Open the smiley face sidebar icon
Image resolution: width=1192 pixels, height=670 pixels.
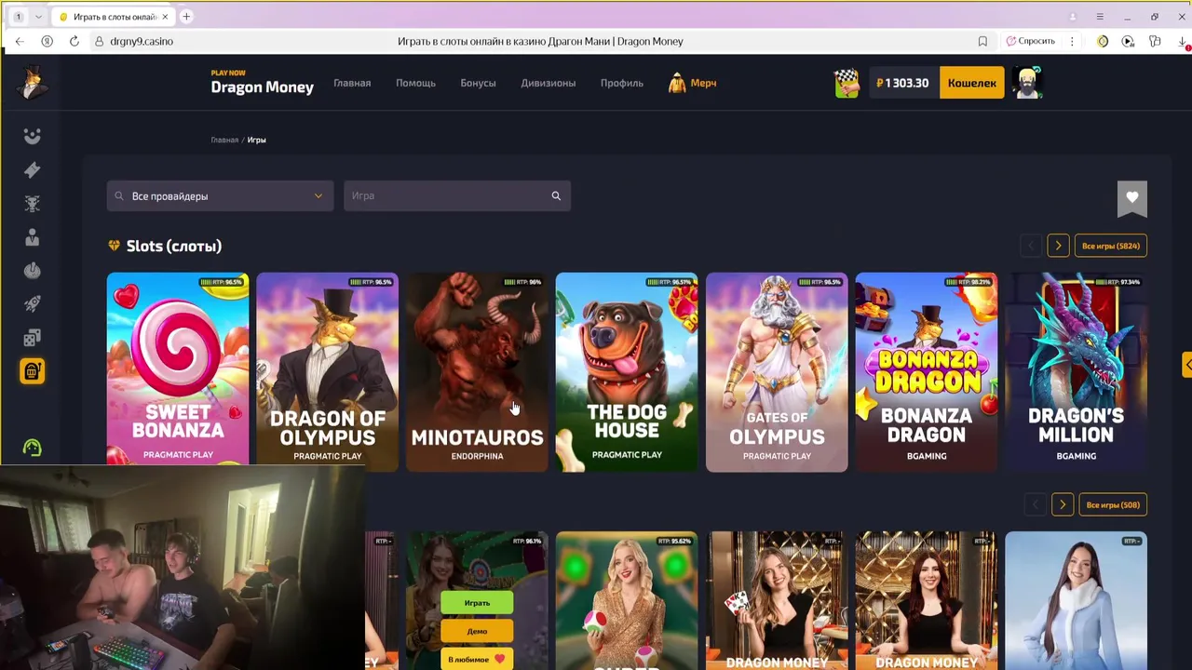click(x=32, y=137)
